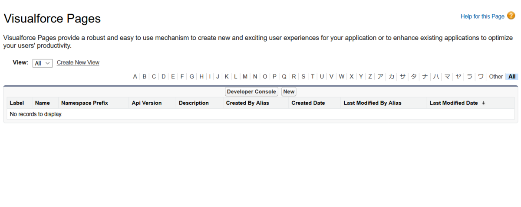Screen dimensions: 521x207
Task: Filter pages by letter I
Action: 210,77
